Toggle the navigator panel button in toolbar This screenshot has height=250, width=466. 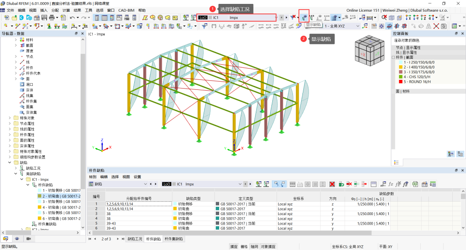pyautogui.click(x=97, y=18)
